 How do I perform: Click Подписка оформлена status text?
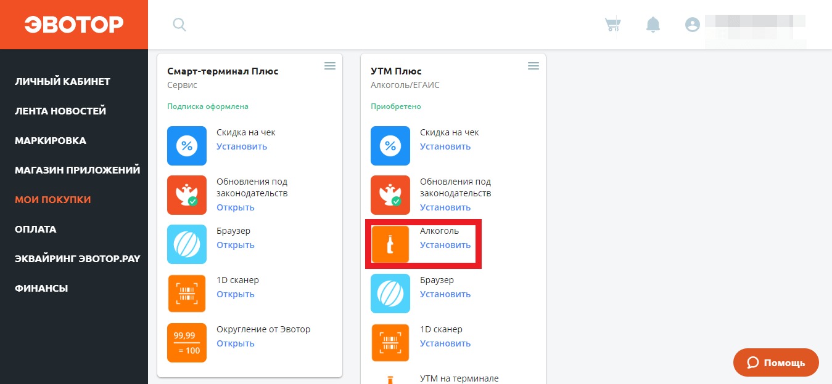208,106
